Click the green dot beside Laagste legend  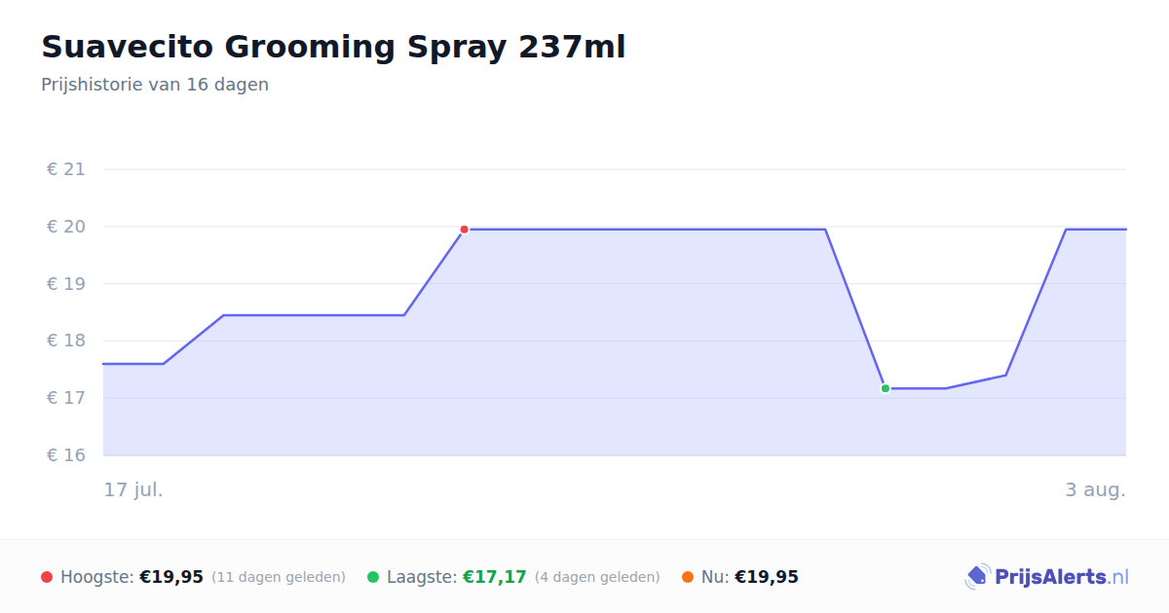[x=373, y=577]
